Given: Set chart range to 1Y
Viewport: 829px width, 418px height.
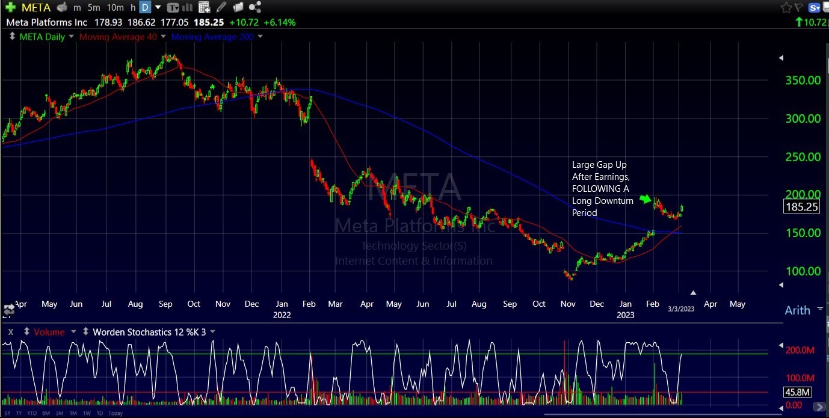Looking at the screenshot, I should (19, 413).
